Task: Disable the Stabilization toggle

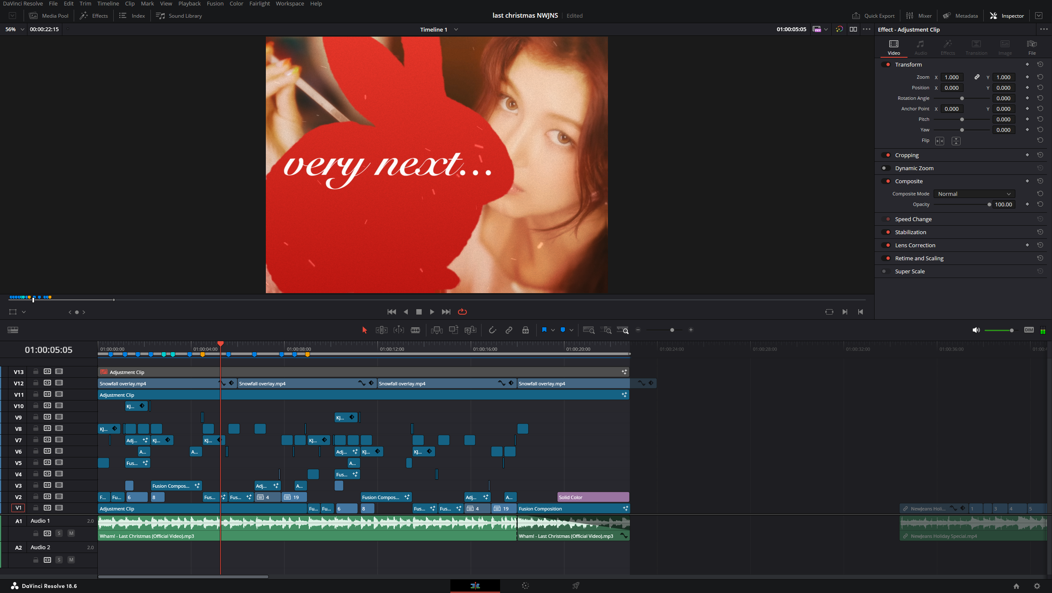Action: pyautogui.click(x=886, y=232)
